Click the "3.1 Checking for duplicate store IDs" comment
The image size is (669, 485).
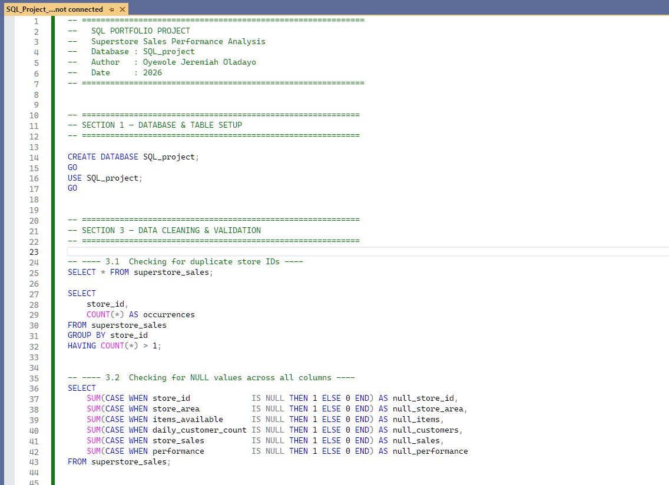[x=192, y=261]
